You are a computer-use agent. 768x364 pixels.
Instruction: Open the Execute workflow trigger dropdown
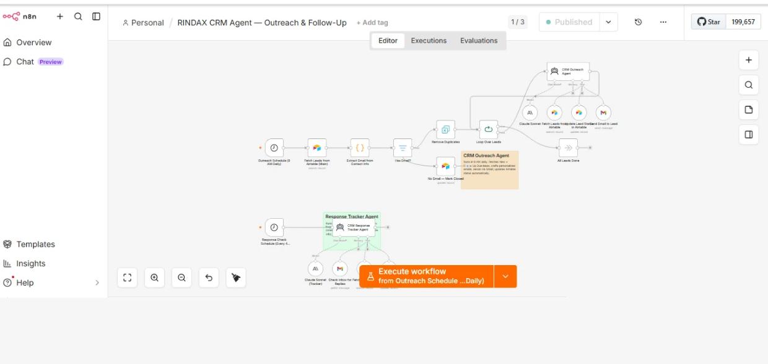(x=505, y=276)
